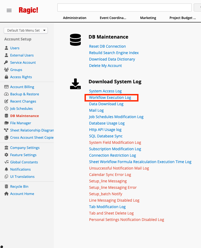
Task: Click Reset DB Connection
Action: [107, 46]
